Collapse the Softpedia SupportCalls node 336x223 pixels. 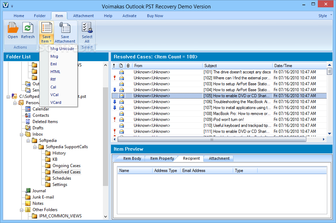click(35, 147)
